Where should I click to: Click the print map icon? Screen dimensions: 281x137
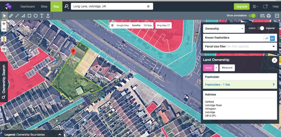tap(269, 16)
